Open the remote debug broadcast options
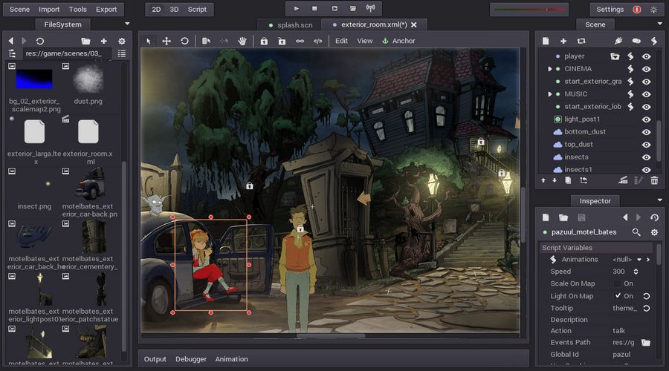This screenshot has width=669, height=371. tap(370, 8)
